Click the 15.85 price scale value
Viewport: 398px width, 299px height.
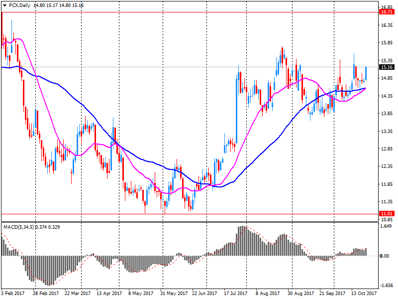(387, 43)
